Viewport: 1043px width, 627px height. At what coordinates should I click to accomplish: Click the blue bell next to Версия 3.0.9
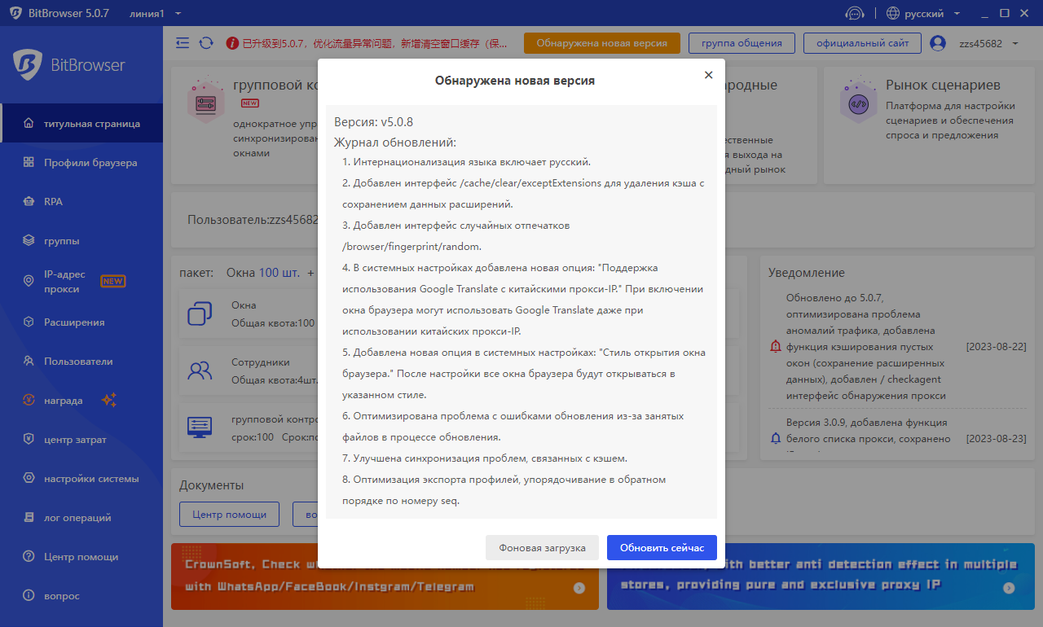coord(775,438)
